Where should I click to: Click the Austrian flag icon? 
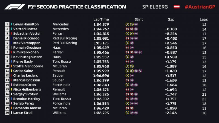[x=177, y=7]
